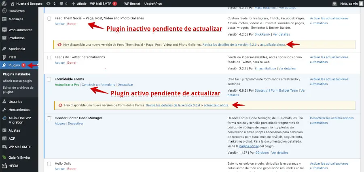Open the Huerta 4 Bosques site home icon

(13, 4)
